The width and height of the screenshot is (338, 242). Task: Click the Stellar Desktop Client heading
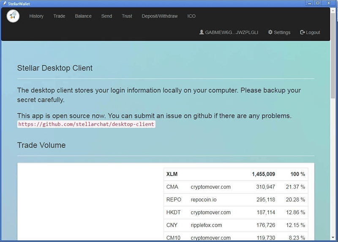(55, 68)
